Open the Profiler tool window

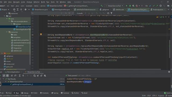tap(75, 93)
